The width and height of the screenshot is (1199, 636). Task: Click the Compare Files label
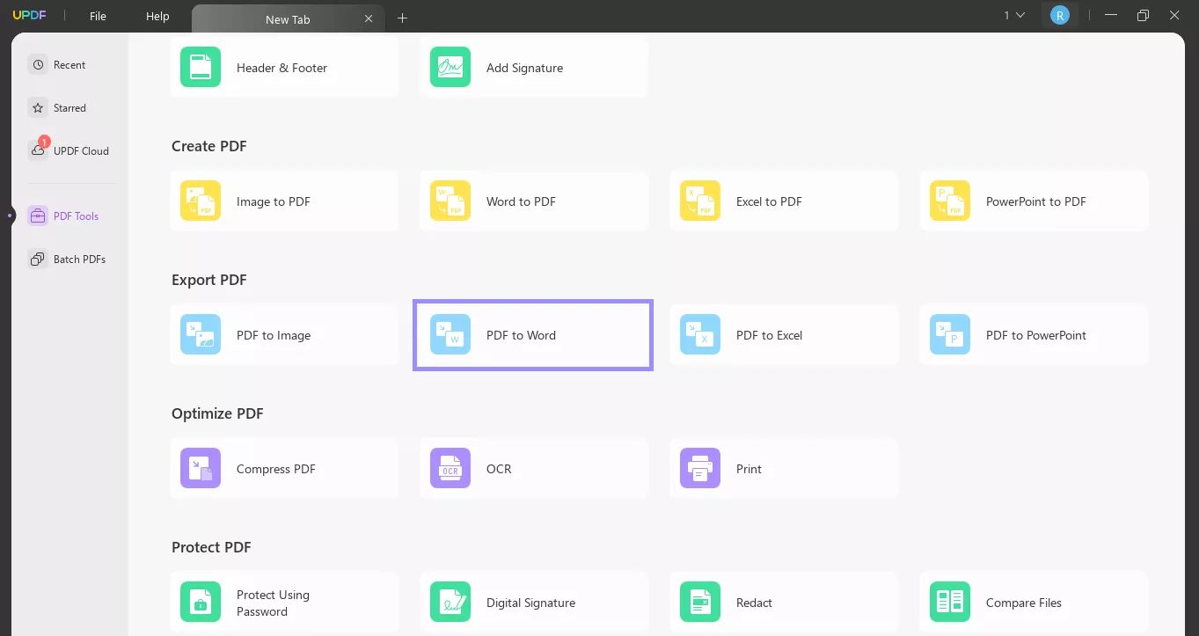point(1024,603)
